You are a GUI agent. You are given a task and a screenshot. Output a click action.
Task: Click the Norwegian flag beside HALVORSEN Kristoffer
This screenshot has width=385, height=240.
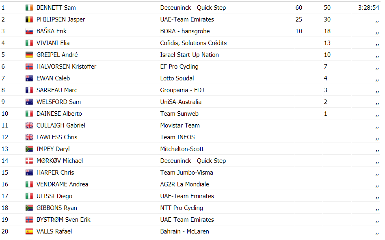[29, 67]
